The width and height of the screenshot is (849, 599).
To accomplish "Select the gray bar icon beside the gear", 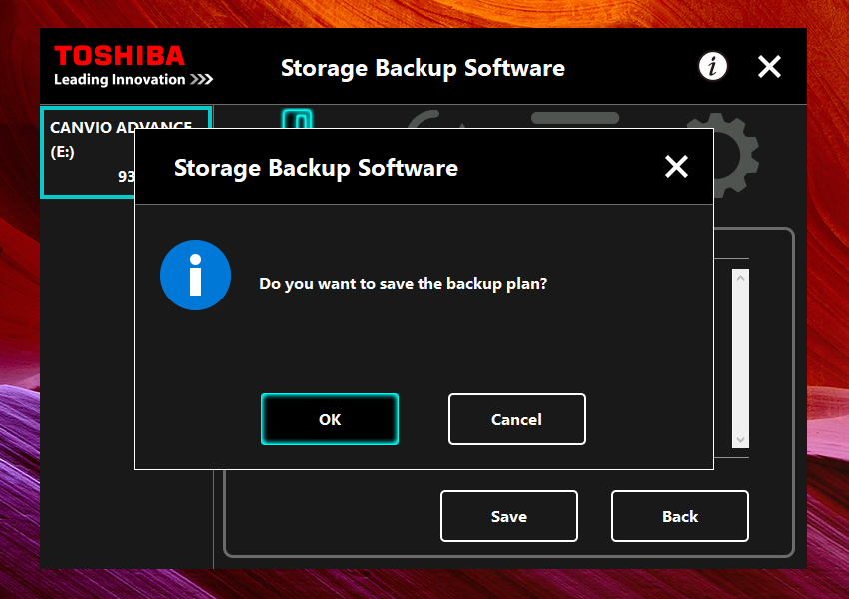I will tap(575, 118).
